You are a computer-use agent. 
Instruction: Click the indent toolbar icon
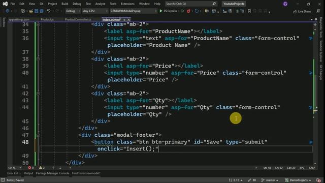point(237,11)
